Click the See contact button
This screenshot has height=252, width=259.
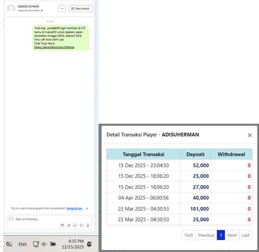click(x=80, y=8)
